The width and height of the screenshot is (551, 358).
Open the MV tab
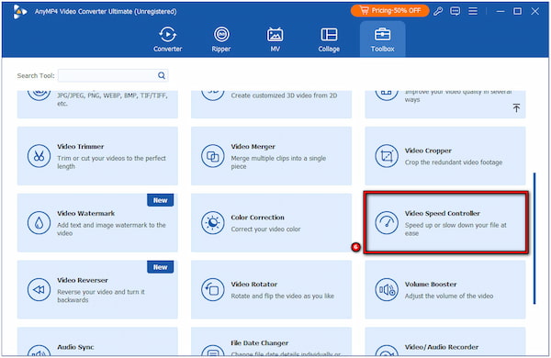click(275, 39)
